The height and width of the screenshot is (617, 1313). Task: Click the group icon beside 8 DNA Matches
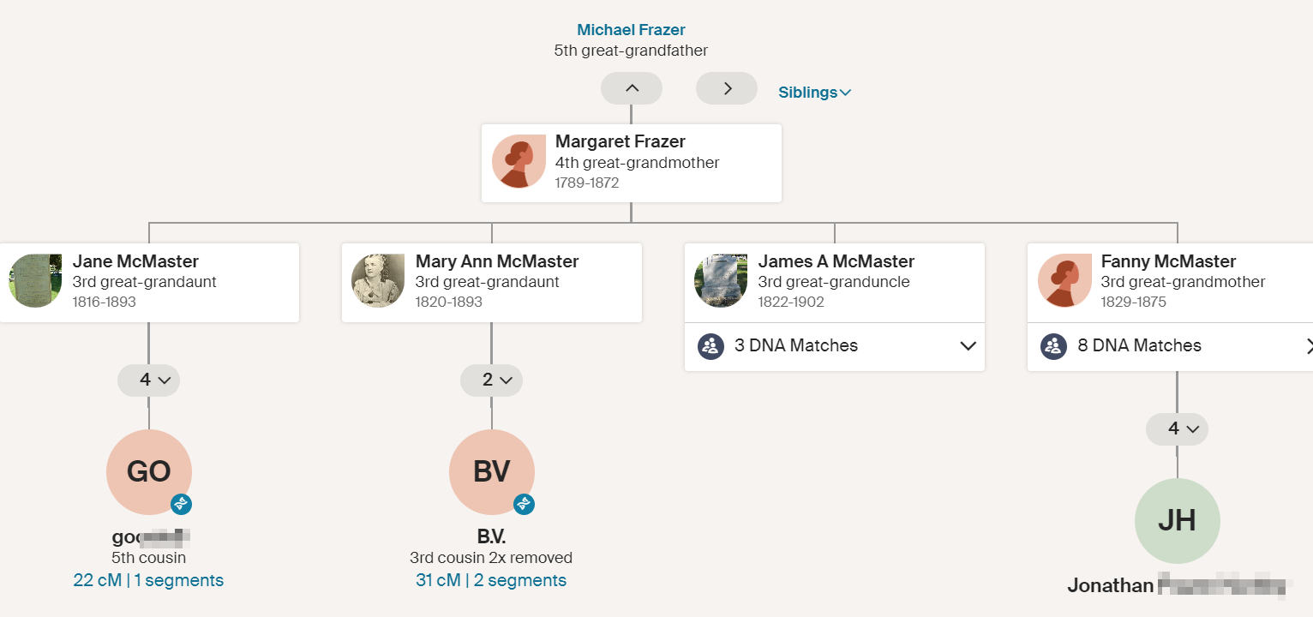pyautogui.click(x=1053, y=346)
